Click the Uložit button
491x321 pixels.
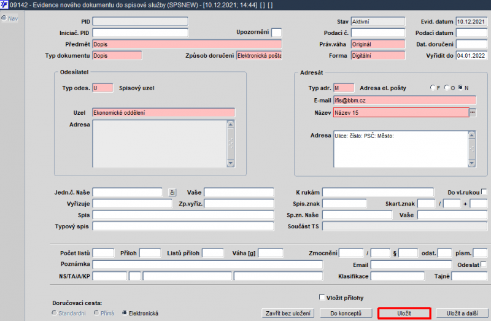tap(404, 313)
